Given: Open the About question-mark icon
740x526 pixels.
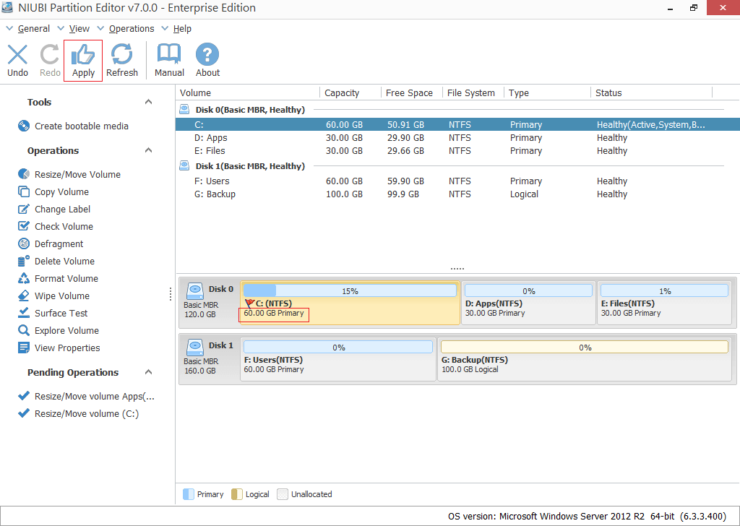Looking at the screenshot, I should (207, 55).
